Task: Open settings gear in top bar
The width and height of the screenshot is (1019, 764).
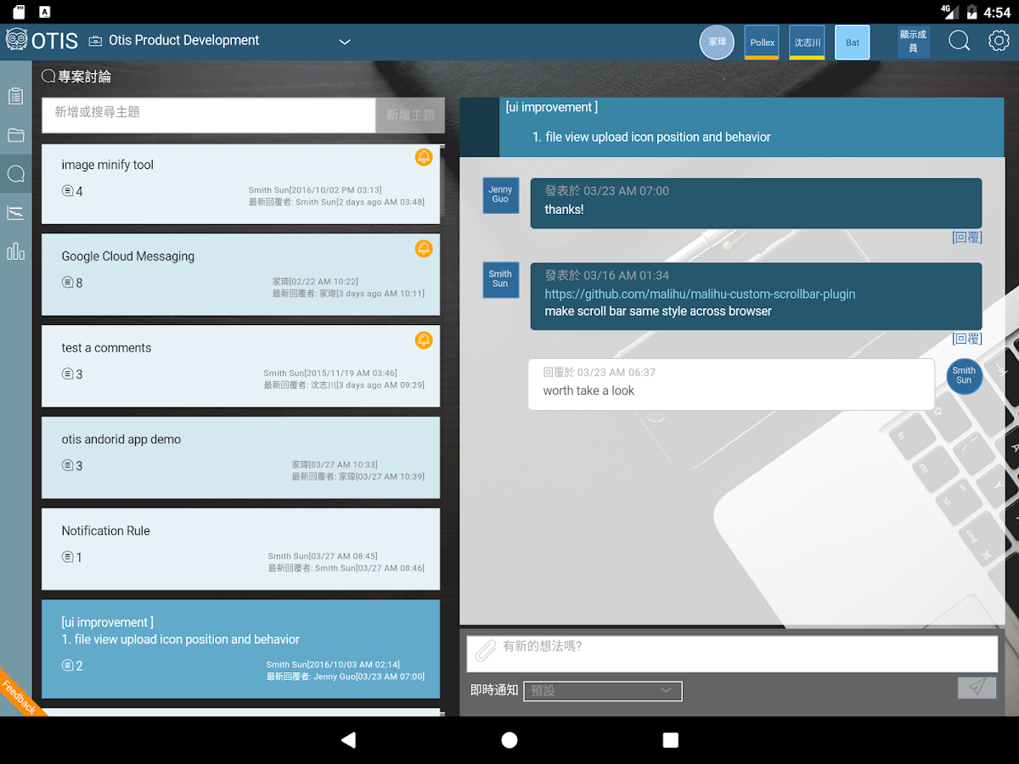Action: coord(999,41)
